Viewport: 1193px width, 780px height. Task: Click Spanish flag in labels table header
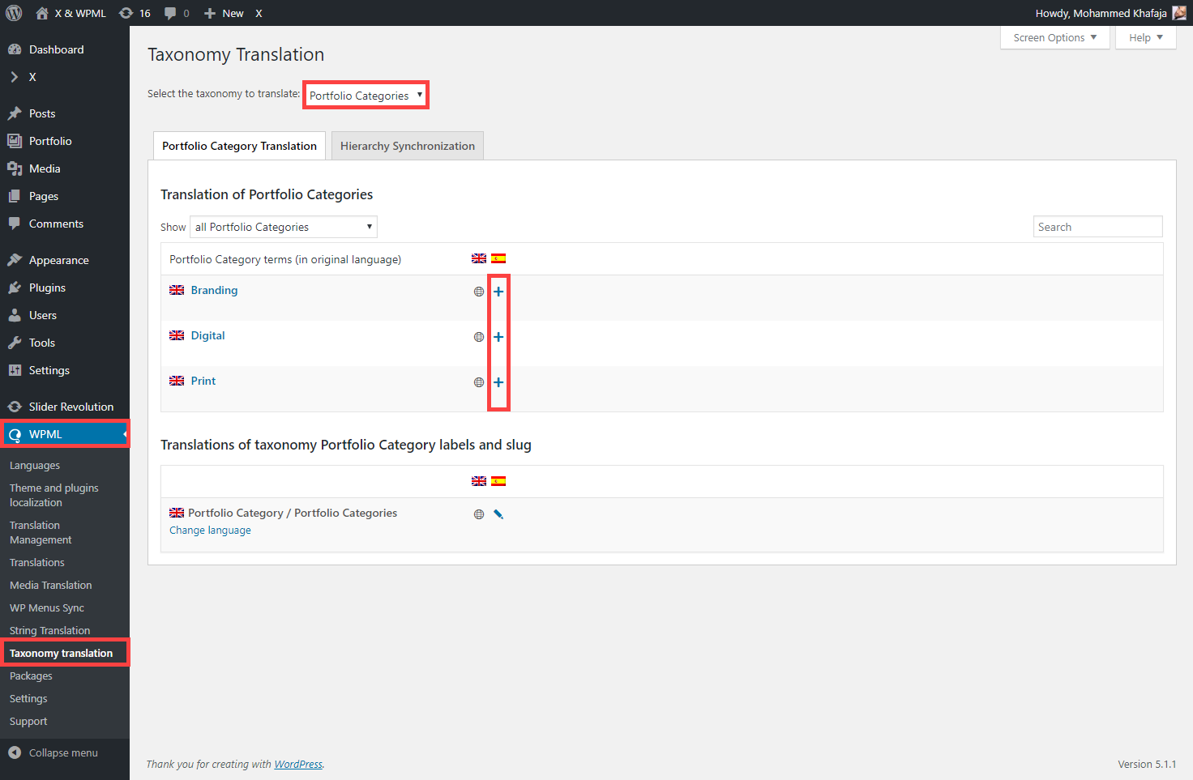coord(498,481)
